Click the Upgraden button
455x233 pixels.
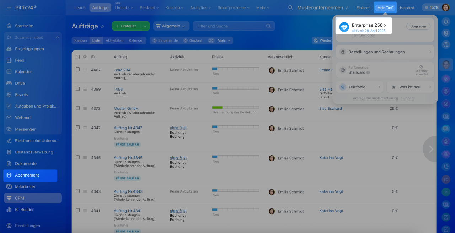[418, 26]
